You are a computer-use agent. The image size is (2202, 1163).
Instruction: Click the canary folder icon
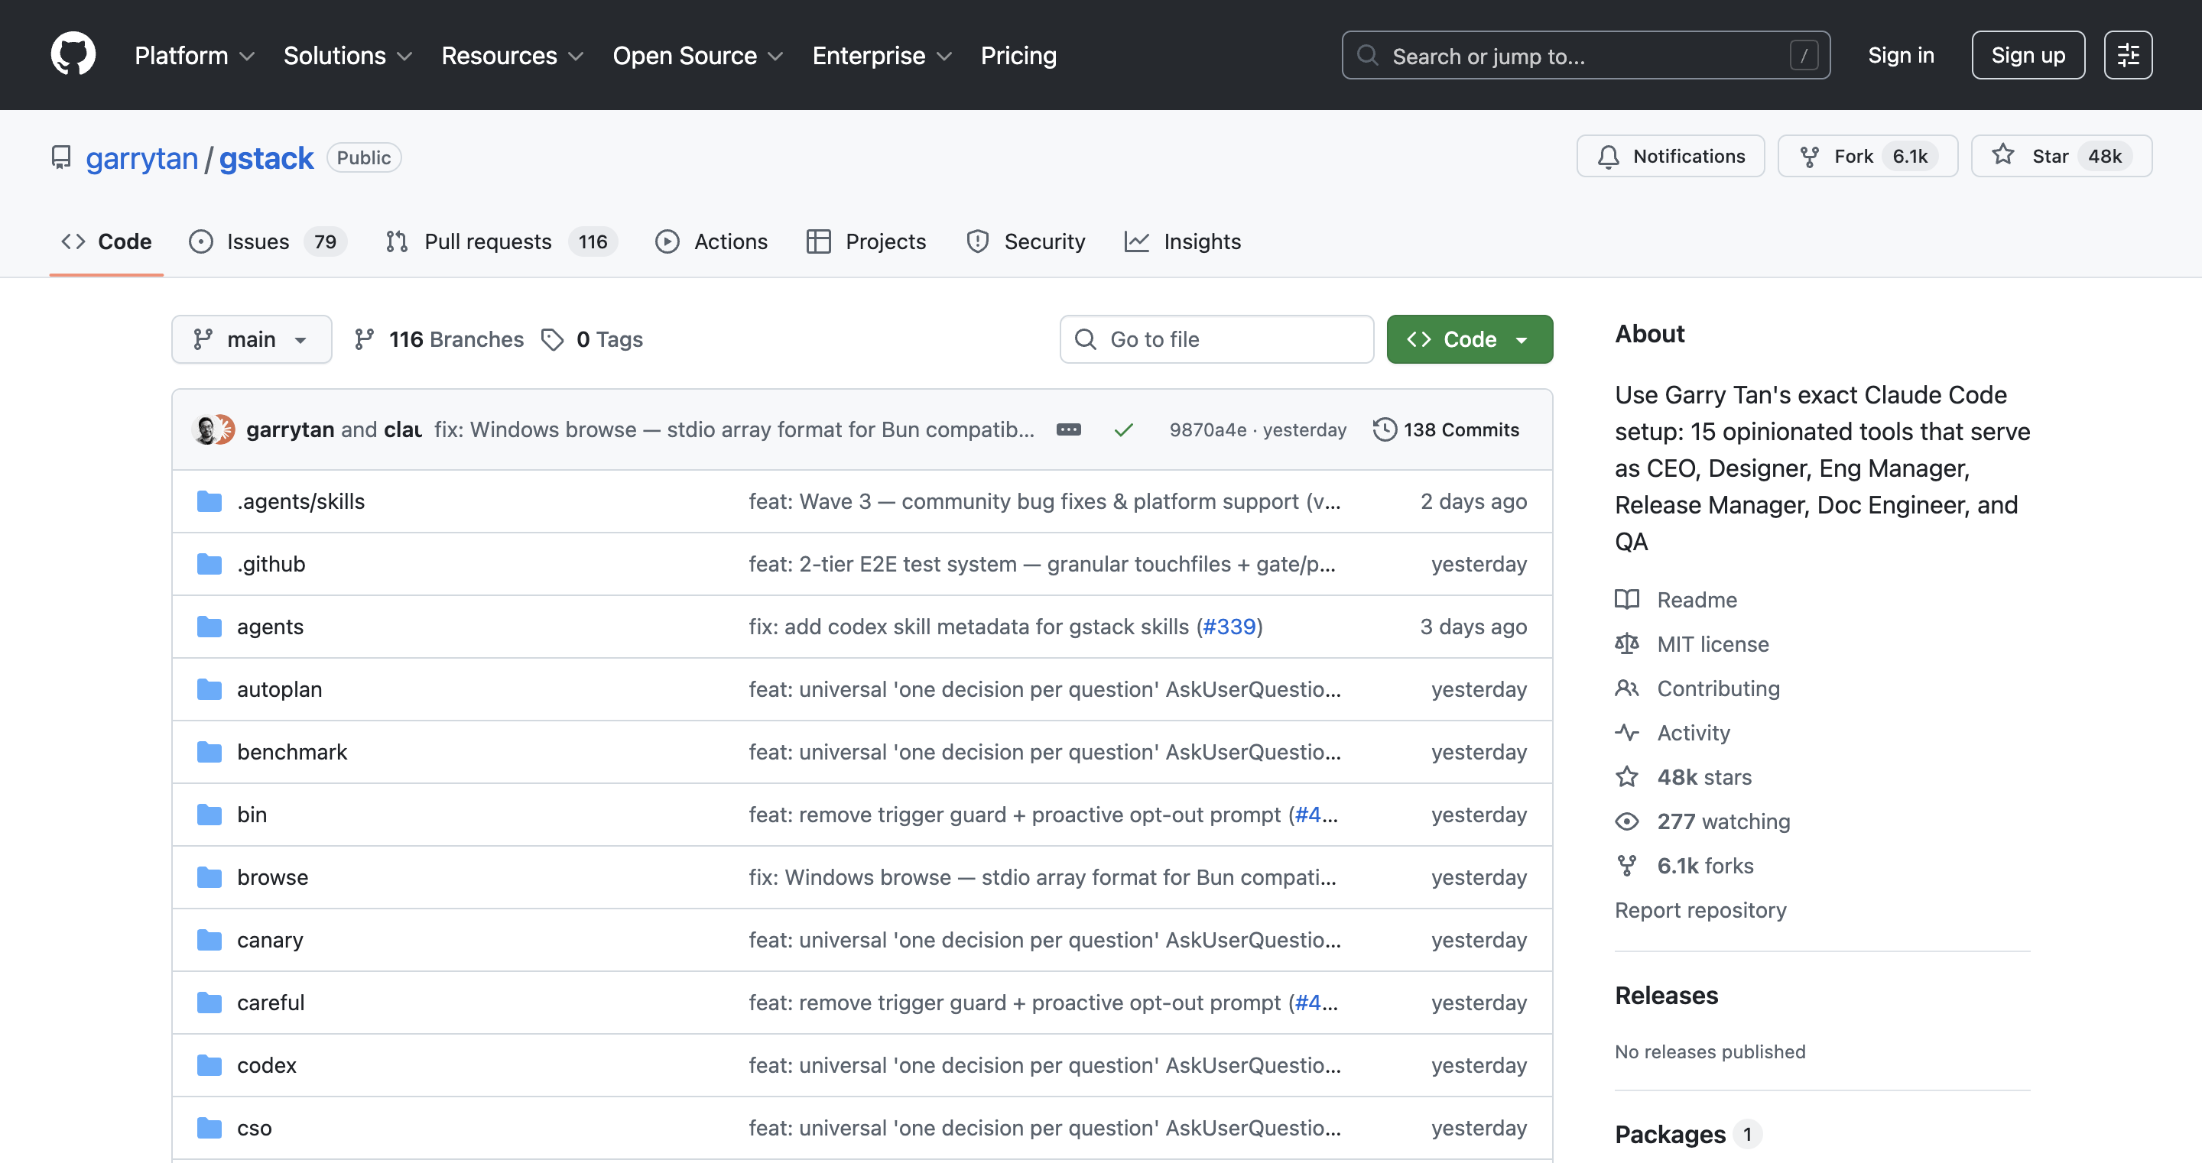(x=209, y=940)
